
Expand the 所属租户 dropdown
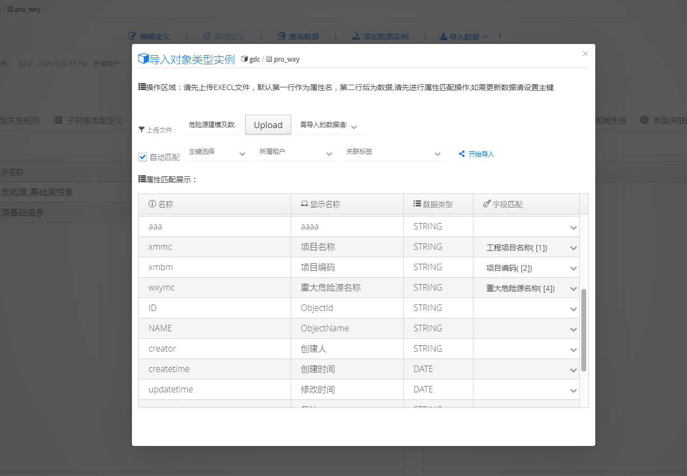coord(296,153)
